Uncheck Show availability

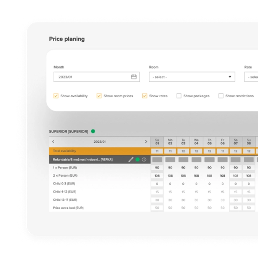tap(56, 96)
